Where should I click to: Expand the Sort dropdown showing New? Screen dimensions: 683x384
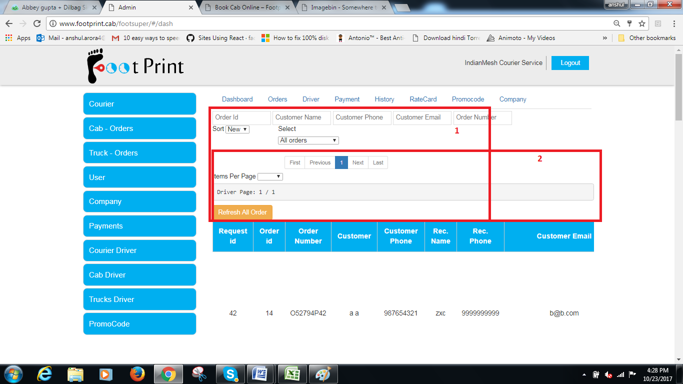pyautogui.click(x=237, y=129)
